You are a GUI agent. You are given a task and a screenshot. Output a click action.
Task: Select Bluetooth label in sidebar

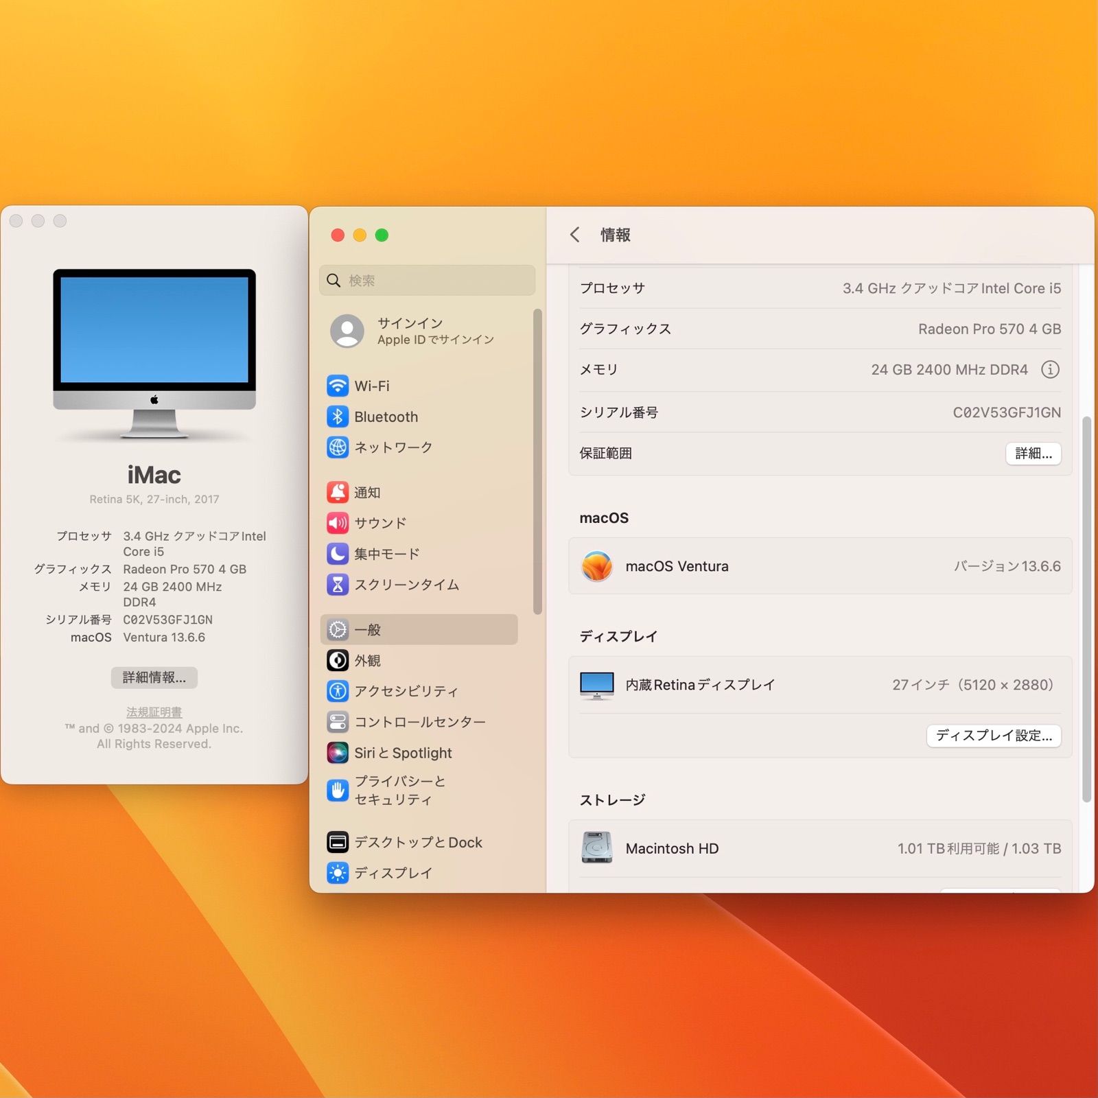386,417
